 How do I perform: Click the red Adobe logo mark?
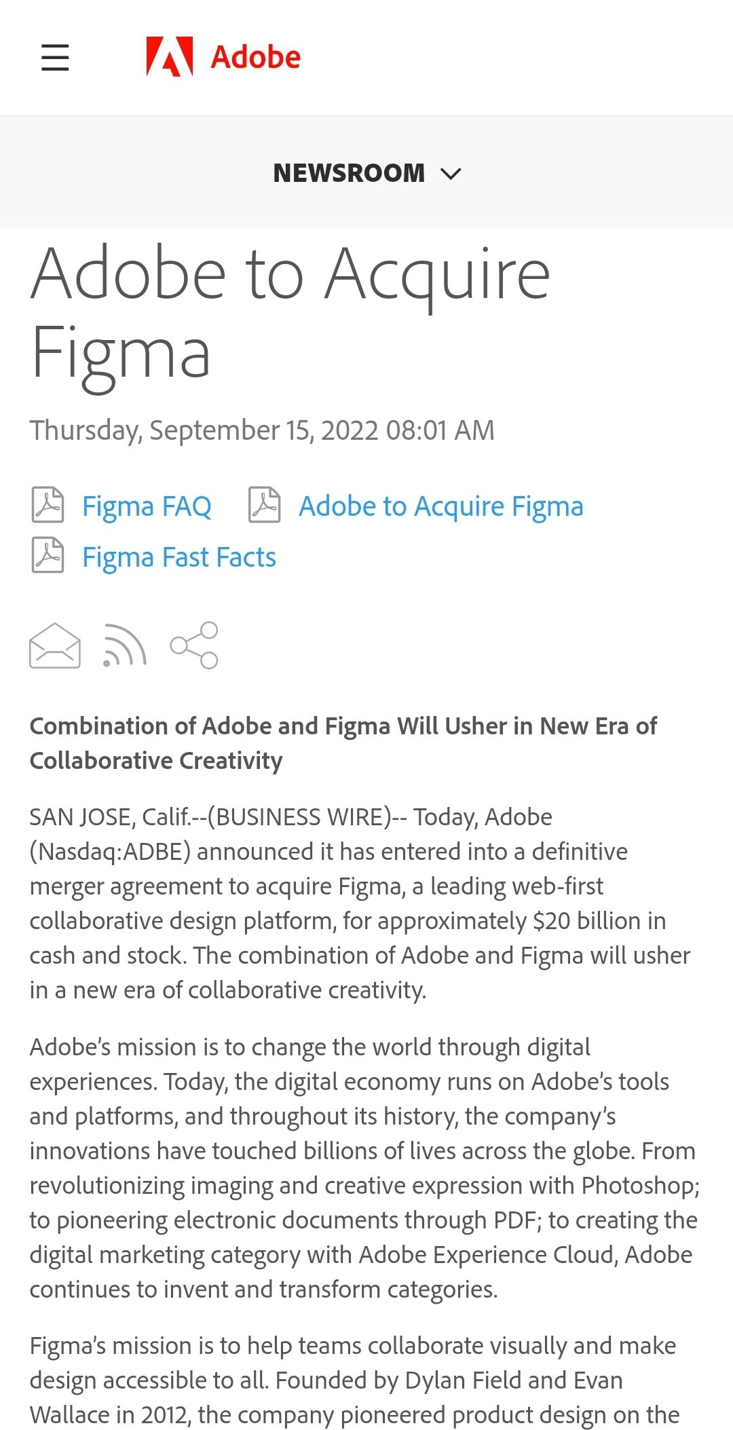point(170,56)
